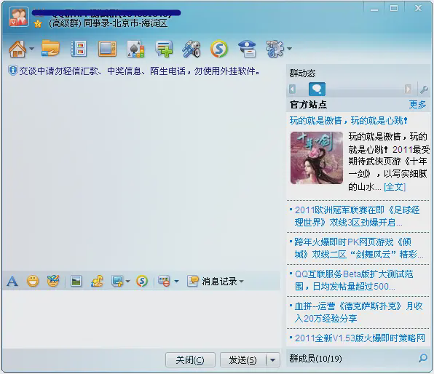Image resolution: width=434 pixels, height=374 pixels.
Task: Click the 更多 link next to 官方站点
Action: (417, 104)
